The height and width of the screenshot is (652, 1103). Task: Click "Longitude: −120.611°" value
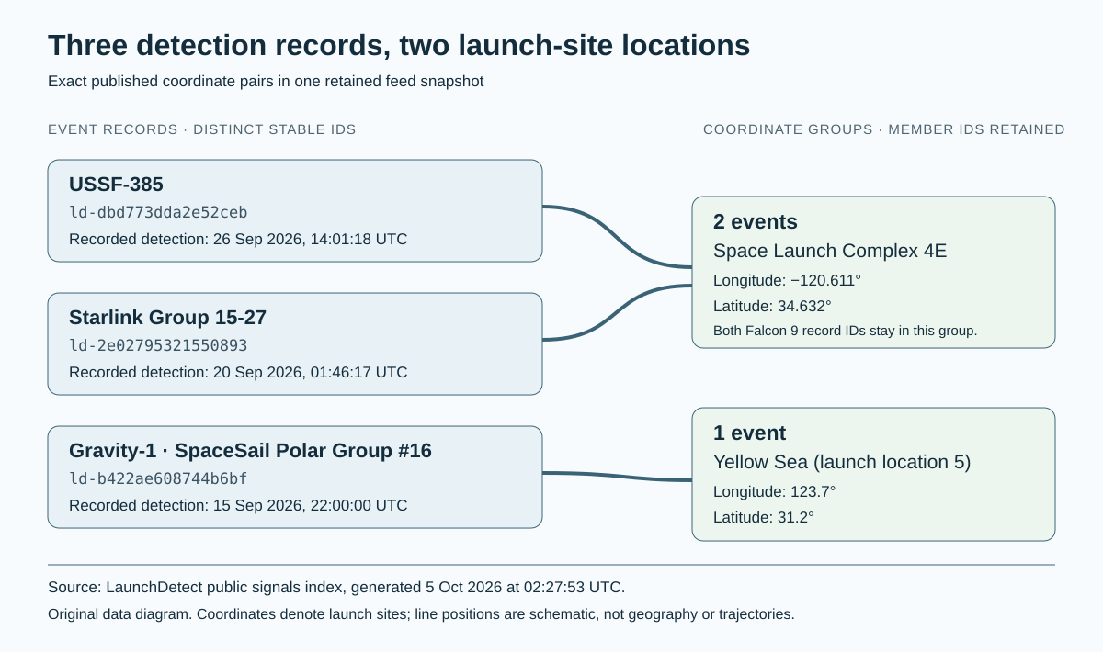click(787, 280)
